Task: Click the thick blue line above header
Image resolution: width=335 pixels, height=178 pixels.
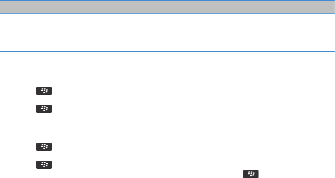Action: [167, 1]
